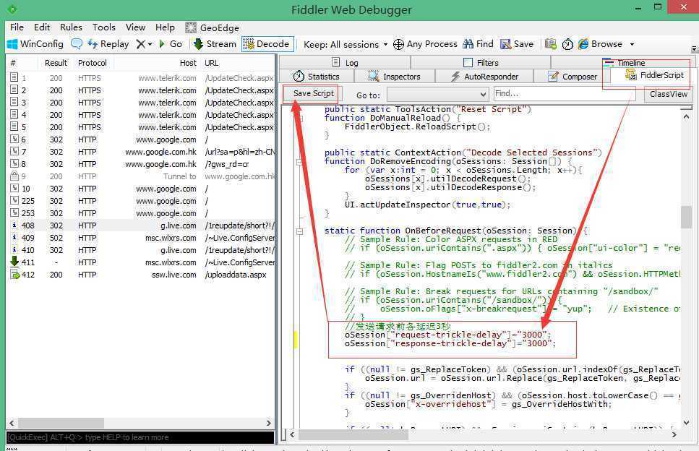Viewport: 699px width, 451px height.
Task: Click the timer clock toolbar icon
Action: pyautogui.click(x=567, y=44)
